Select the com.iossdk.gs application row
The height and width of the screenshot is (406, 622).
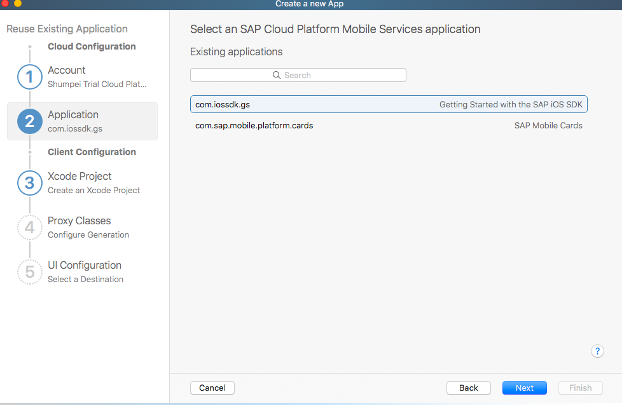click(389, 104)
